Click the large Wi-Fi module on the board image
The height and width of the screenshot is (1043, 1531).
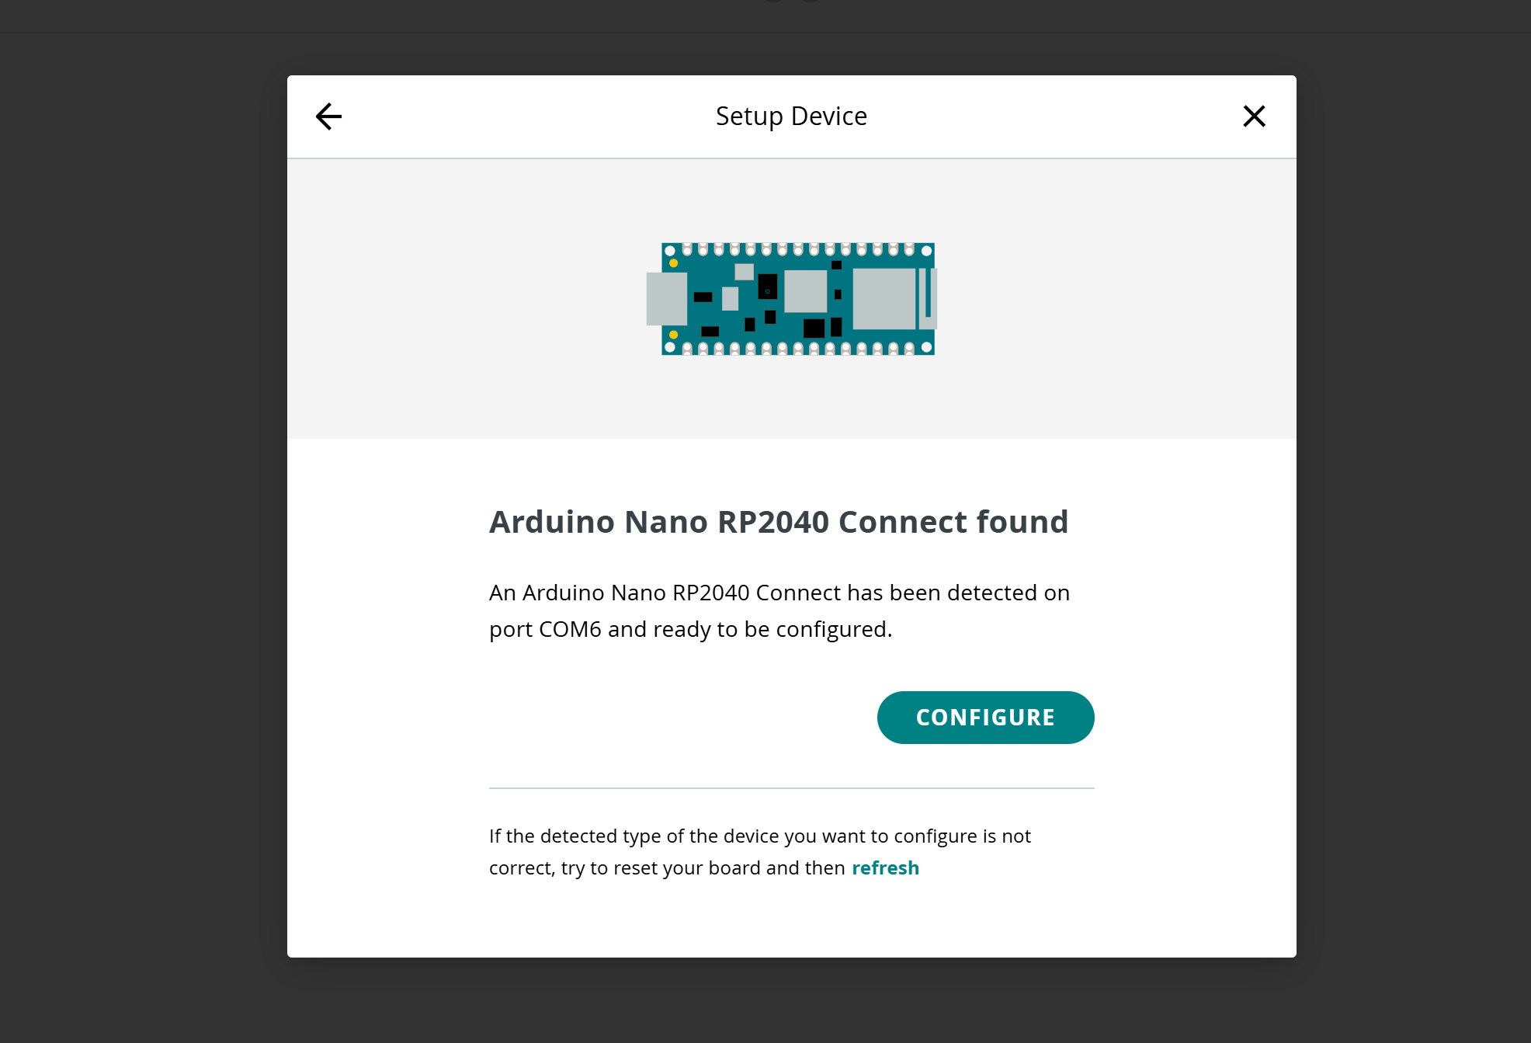[884, 299]
